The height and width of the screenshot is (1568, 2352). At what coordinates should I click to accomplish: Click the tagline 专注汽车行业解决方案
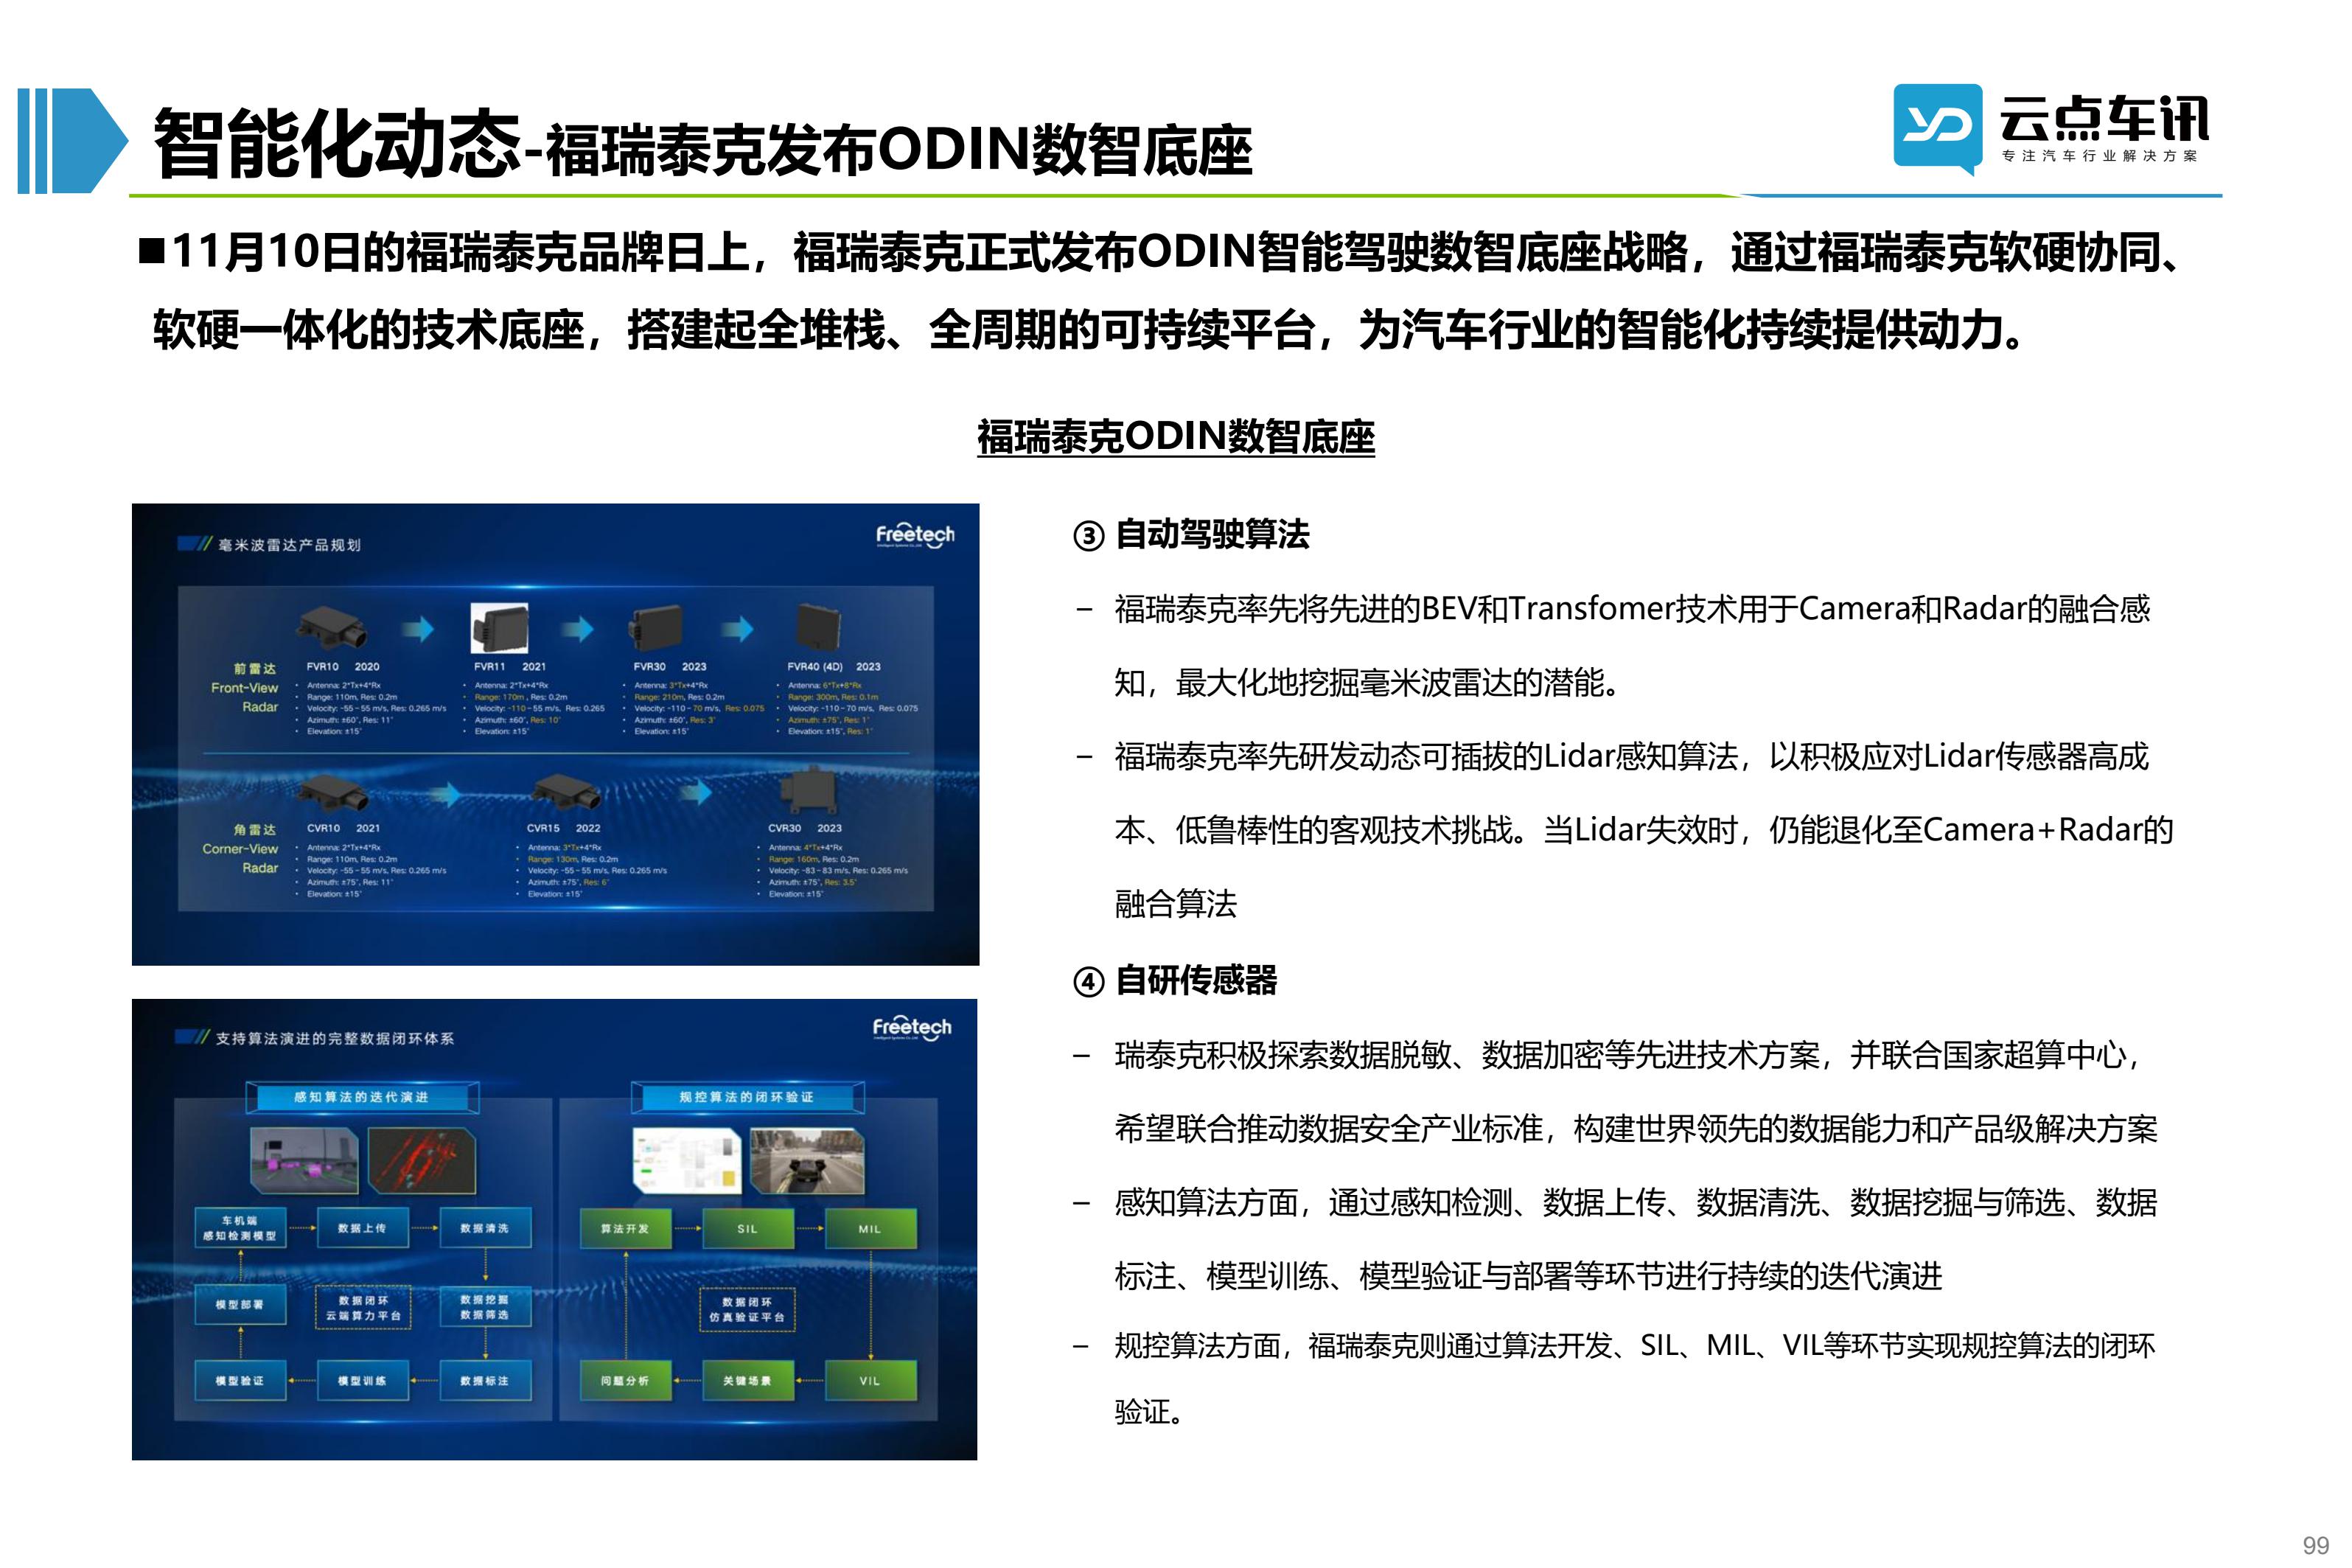[2099, 156]
